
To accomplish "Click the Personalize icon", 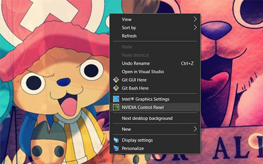I will (x=116, y=148).
